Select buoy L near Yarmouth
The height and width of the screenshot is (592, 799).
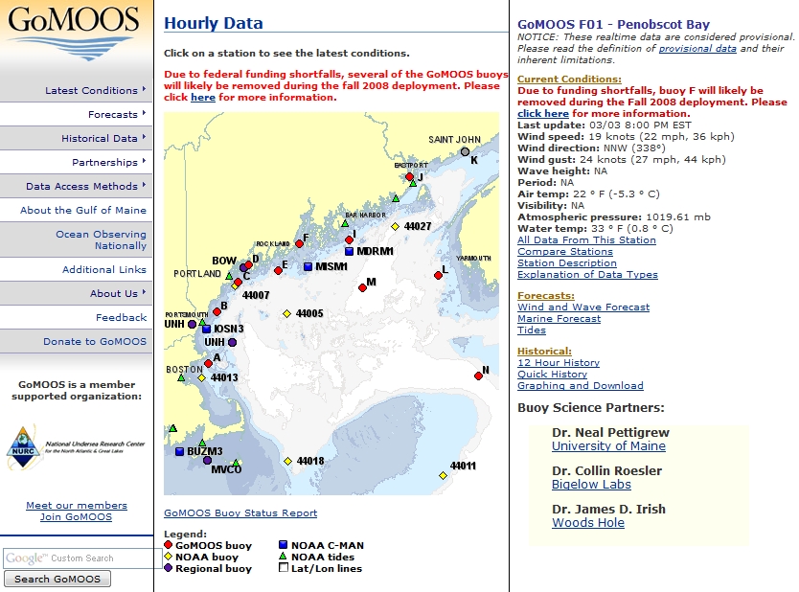point(438,275)
